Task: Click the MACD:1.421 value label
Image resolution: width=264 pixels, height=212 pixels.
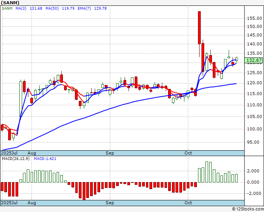Action: click(45, 159)
